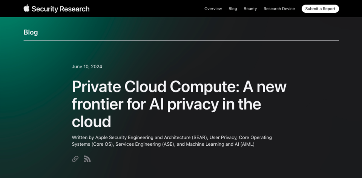Go to the Overview nav item
Image resolution: width=362 pixels, height=178 pixels.
213,9
